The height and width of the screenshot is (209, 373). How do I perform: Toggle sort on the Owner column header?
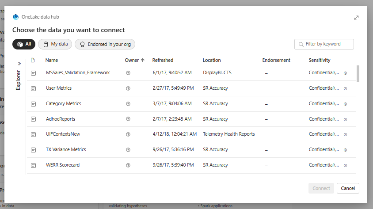coord(134,60)
